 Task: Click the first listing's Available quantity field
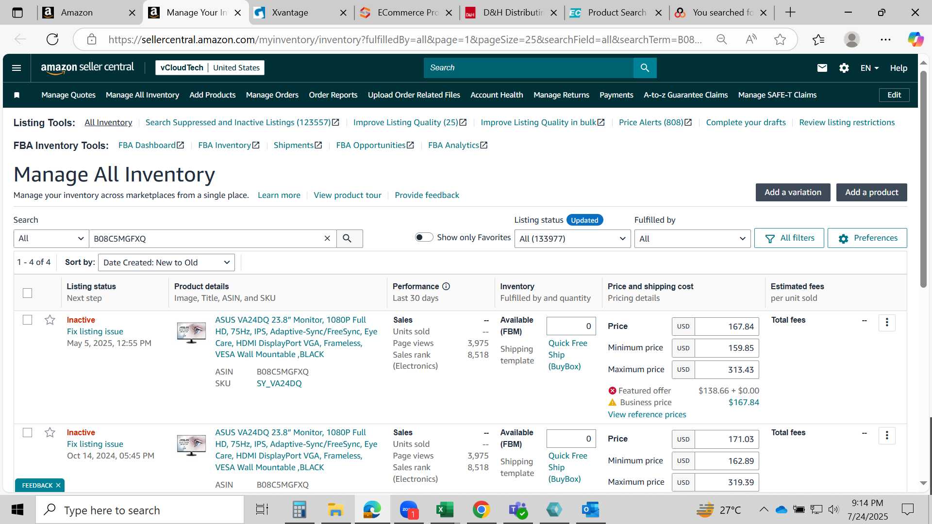coord(571,326)
